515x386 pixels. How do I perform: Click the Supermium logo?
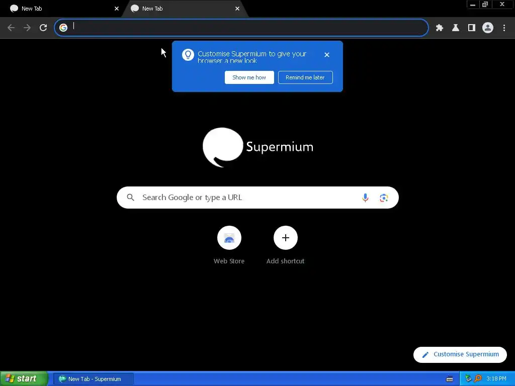(258, 147)
